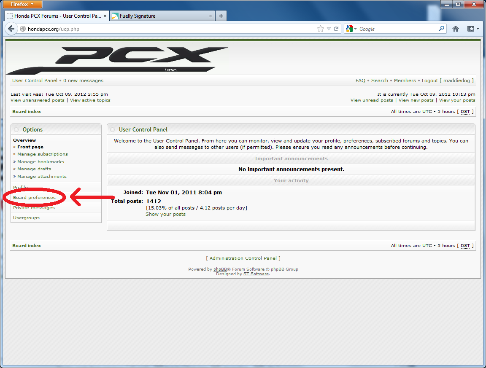Click the browser back arrow button
Image resolution: width=486 pixels, height=368 pixels.
click(x=11, y=29)
